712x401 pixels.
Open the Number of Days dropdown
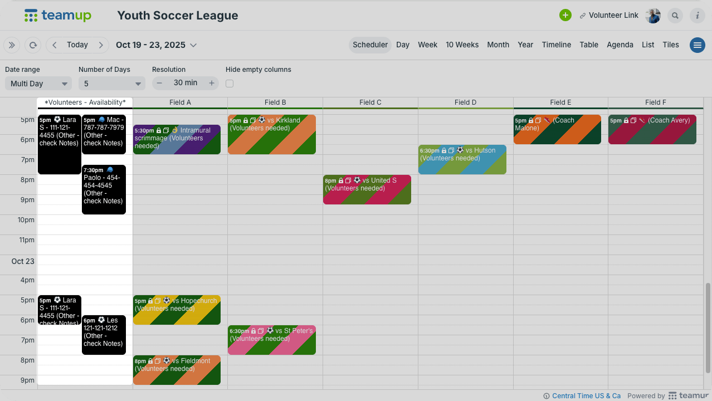point(111,84)
